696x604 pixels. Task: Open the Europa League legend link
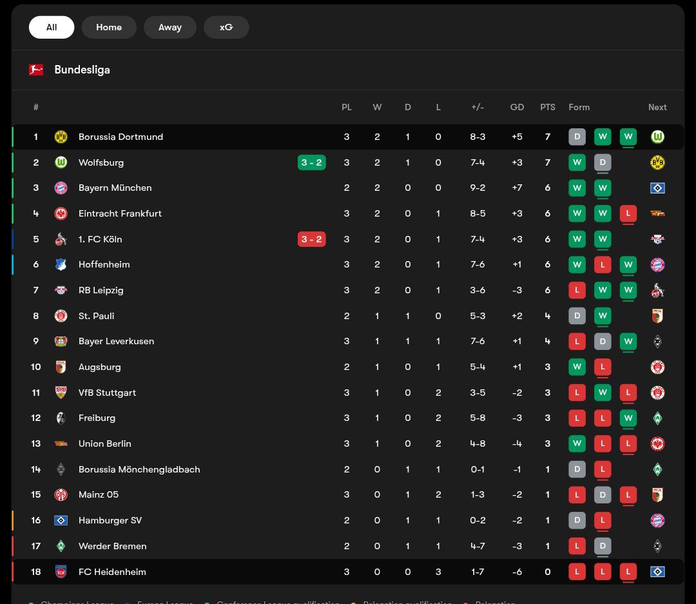pos(166,601)
